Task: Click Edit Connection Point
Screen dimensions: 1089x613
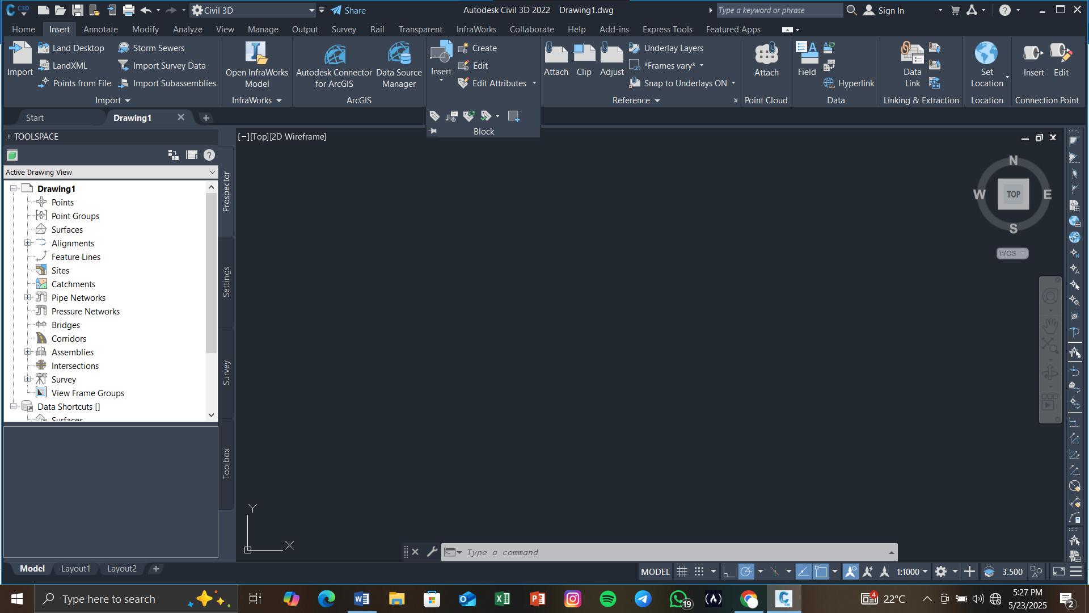Action: (1061, 59)
